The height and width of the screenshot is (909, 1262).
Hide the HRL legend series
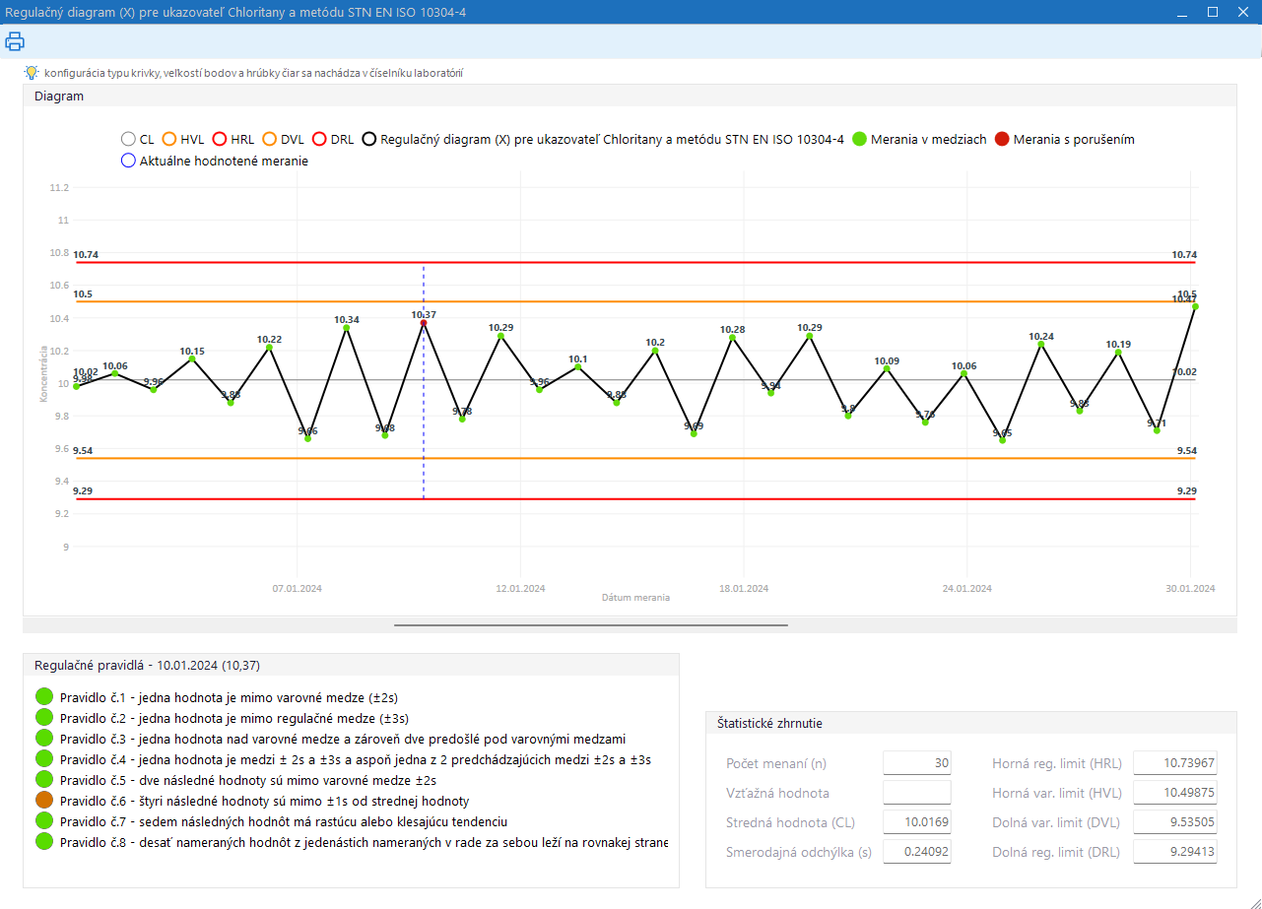point(220,140)
